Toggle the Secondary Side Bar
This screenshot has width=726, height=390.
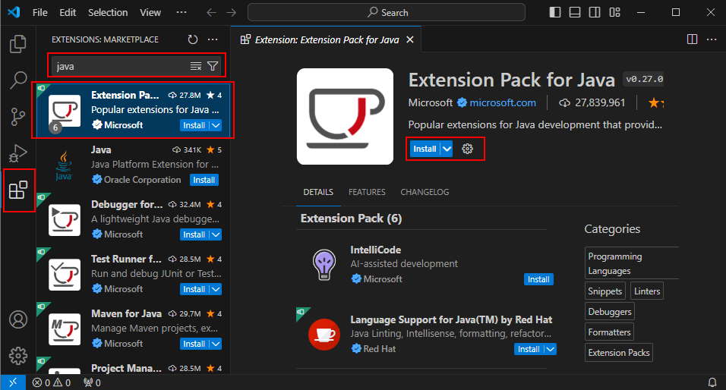pyautogui.click(x=595, y=12)
